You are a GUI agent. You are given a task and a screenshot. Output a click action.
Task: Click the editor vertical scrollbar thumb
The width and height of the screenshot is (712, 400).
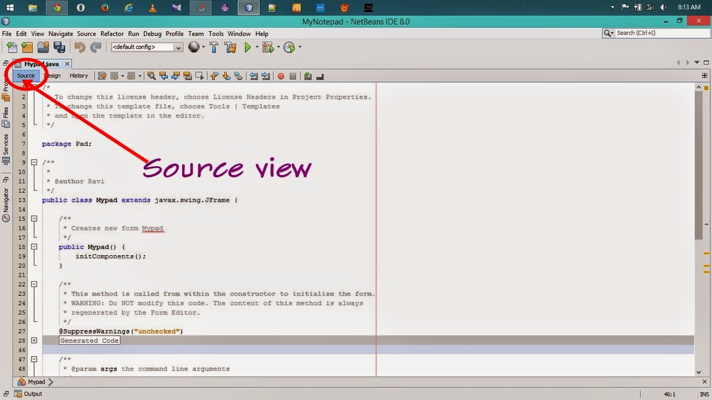[698, 165]
